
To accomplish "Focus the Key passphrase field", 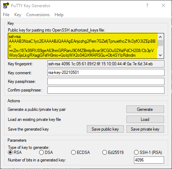I will [x=106, y=81].
